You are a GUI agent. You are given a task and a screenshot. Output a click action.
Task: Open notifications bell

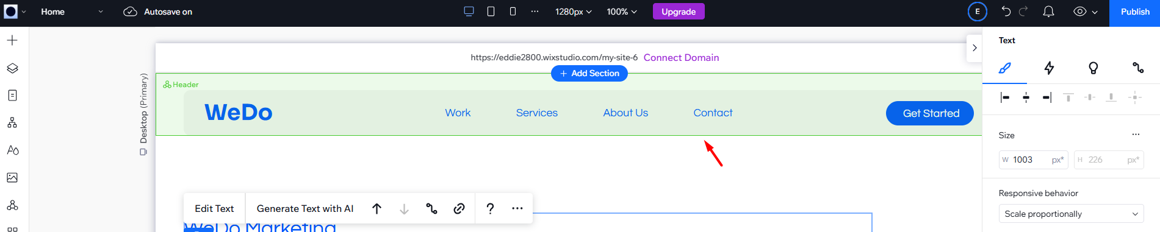coord(1048,12)
